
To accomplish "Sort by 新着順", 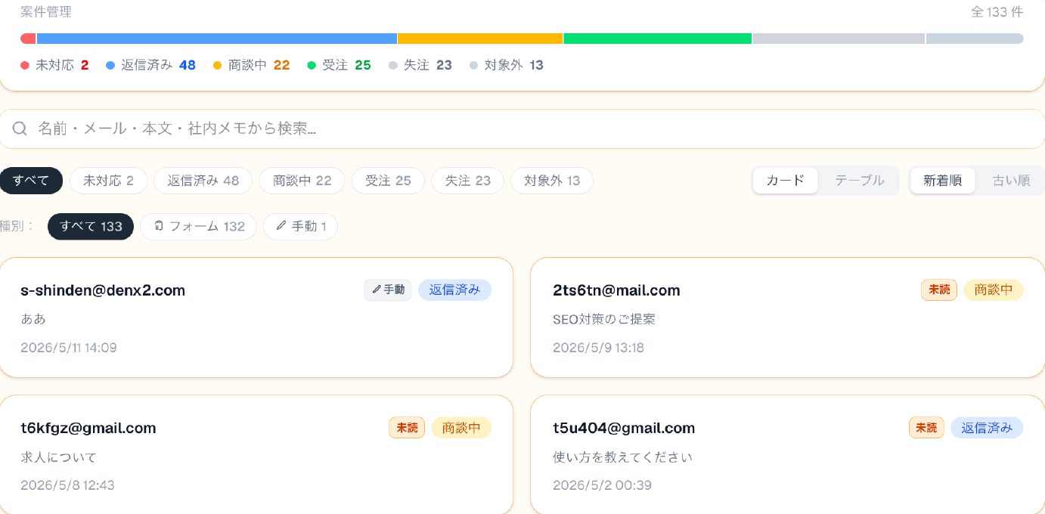I will pyautogui.click(x=942, y=181).
